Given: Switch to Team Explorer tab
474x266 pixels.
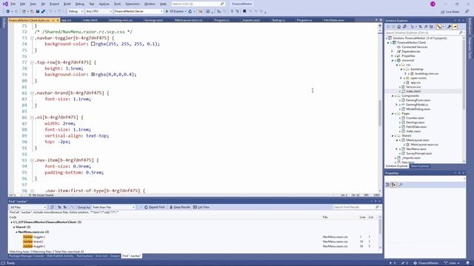Looking at the screenshot, I should (420, 166).
